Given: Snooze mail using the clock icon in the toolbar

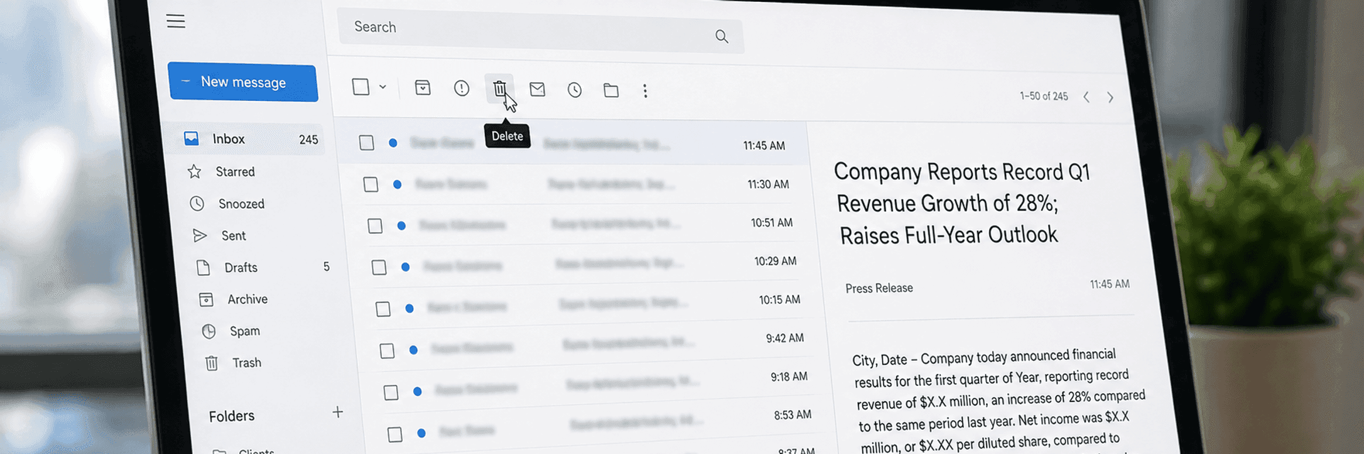Looking at the screenshot, I should [575, 90].
